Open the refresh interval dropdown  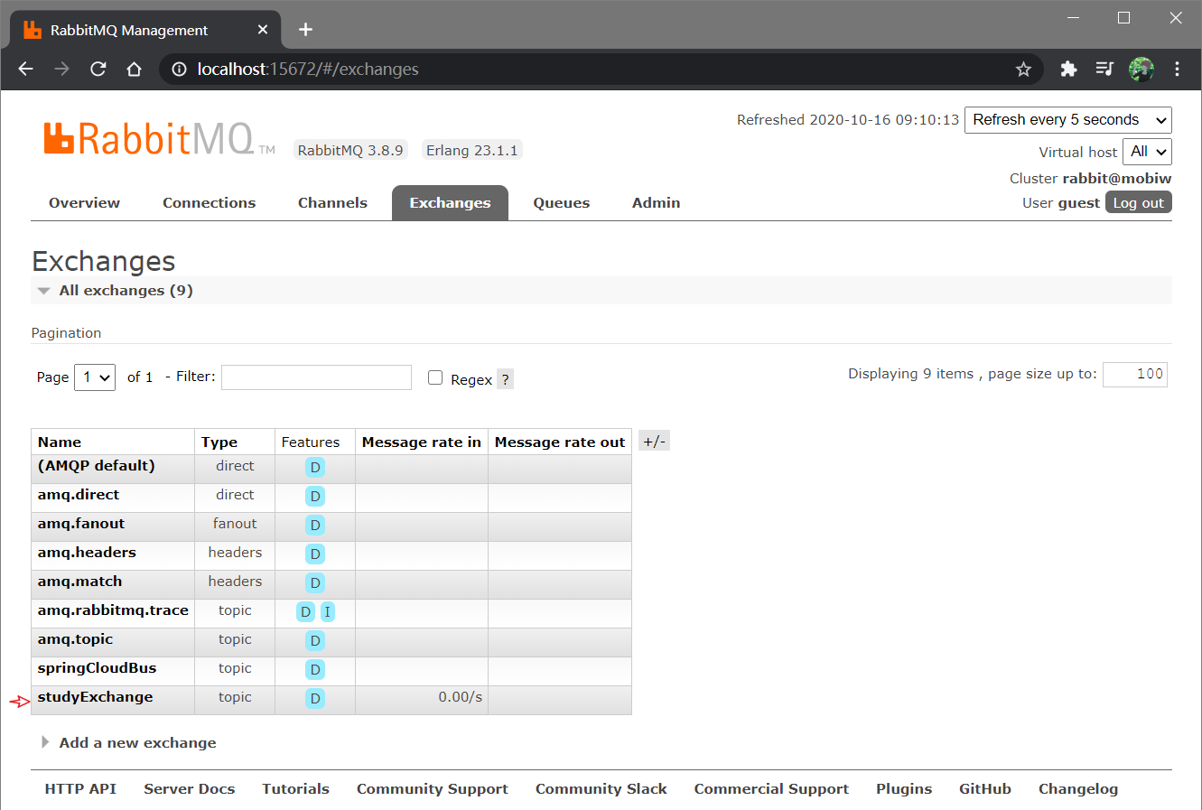(1068, 120)
